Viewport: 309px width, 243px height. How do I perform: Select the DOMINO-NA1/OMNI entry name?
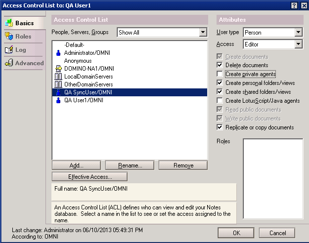[89, 69]
